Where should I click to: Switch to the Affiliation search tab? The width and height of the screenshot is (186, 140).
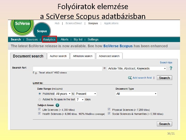point(83,56)
